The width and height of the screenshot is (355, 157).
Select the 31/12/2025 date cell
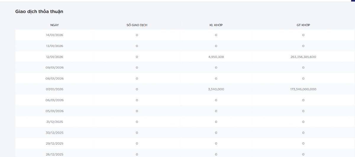coord(54,122)
